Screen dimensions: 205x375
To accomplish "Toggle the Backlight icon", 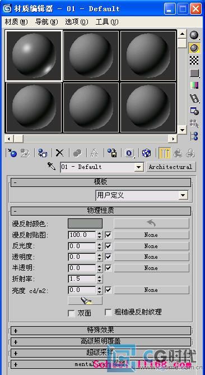I will (x=194, y=48).
